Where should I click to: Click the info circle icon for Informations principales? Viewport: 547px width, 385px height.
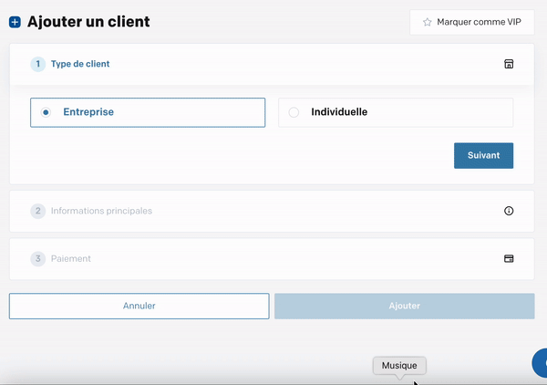[x=509, y=211]
